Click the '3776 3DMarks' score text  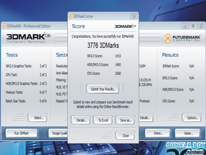click(103, 45)
